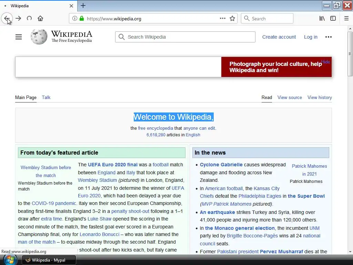Open page actions three-dot menu in address bar
The width and height of the screenshot is (353, 265).
[x=222, y=19]
